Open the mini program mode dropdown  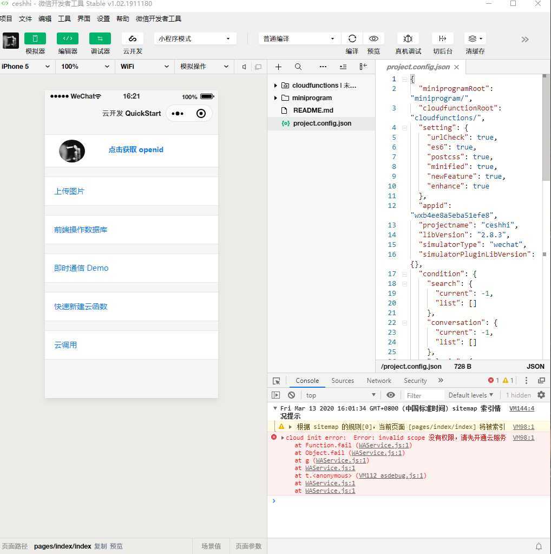195,38
